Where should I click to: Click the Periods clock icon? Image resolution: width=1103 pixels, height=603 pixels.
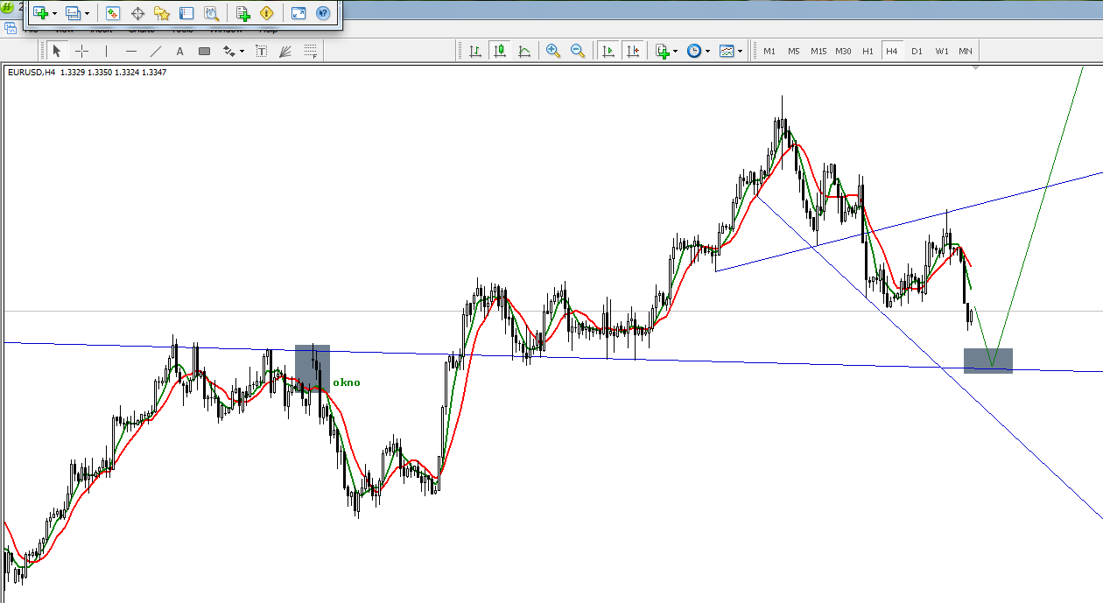click(694, 51)
